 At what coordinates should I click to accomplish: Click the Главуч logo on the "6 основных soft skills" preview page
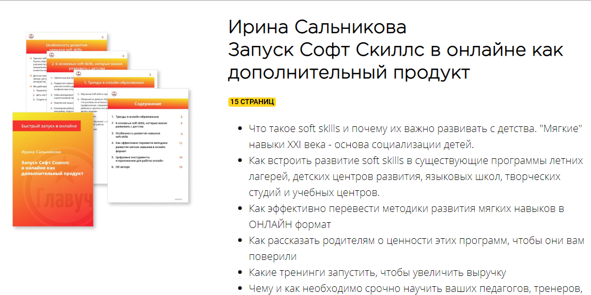click(52, 56)
